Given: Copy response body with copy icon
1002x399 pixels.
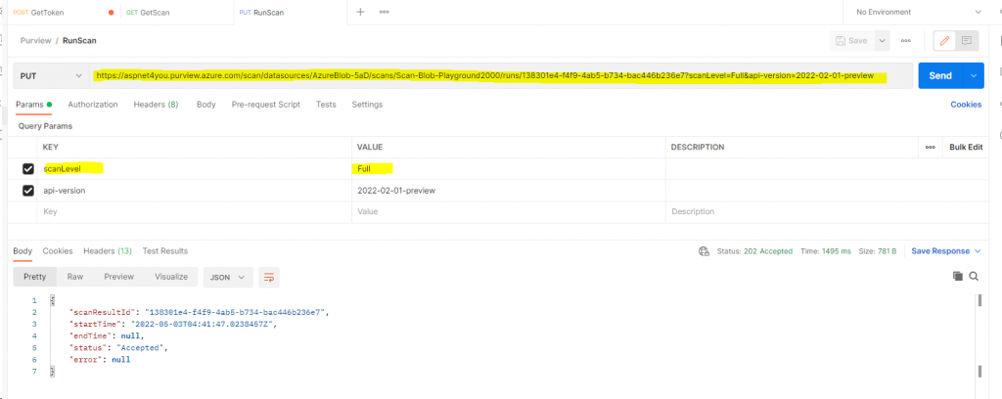Looking at the screenshot, I should [x=957, y=276].
